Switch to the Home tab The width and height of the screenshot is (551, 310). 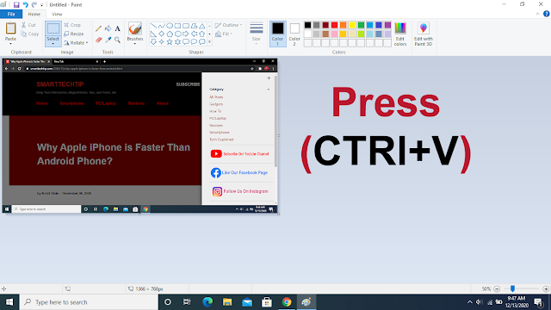click(34, 14)
